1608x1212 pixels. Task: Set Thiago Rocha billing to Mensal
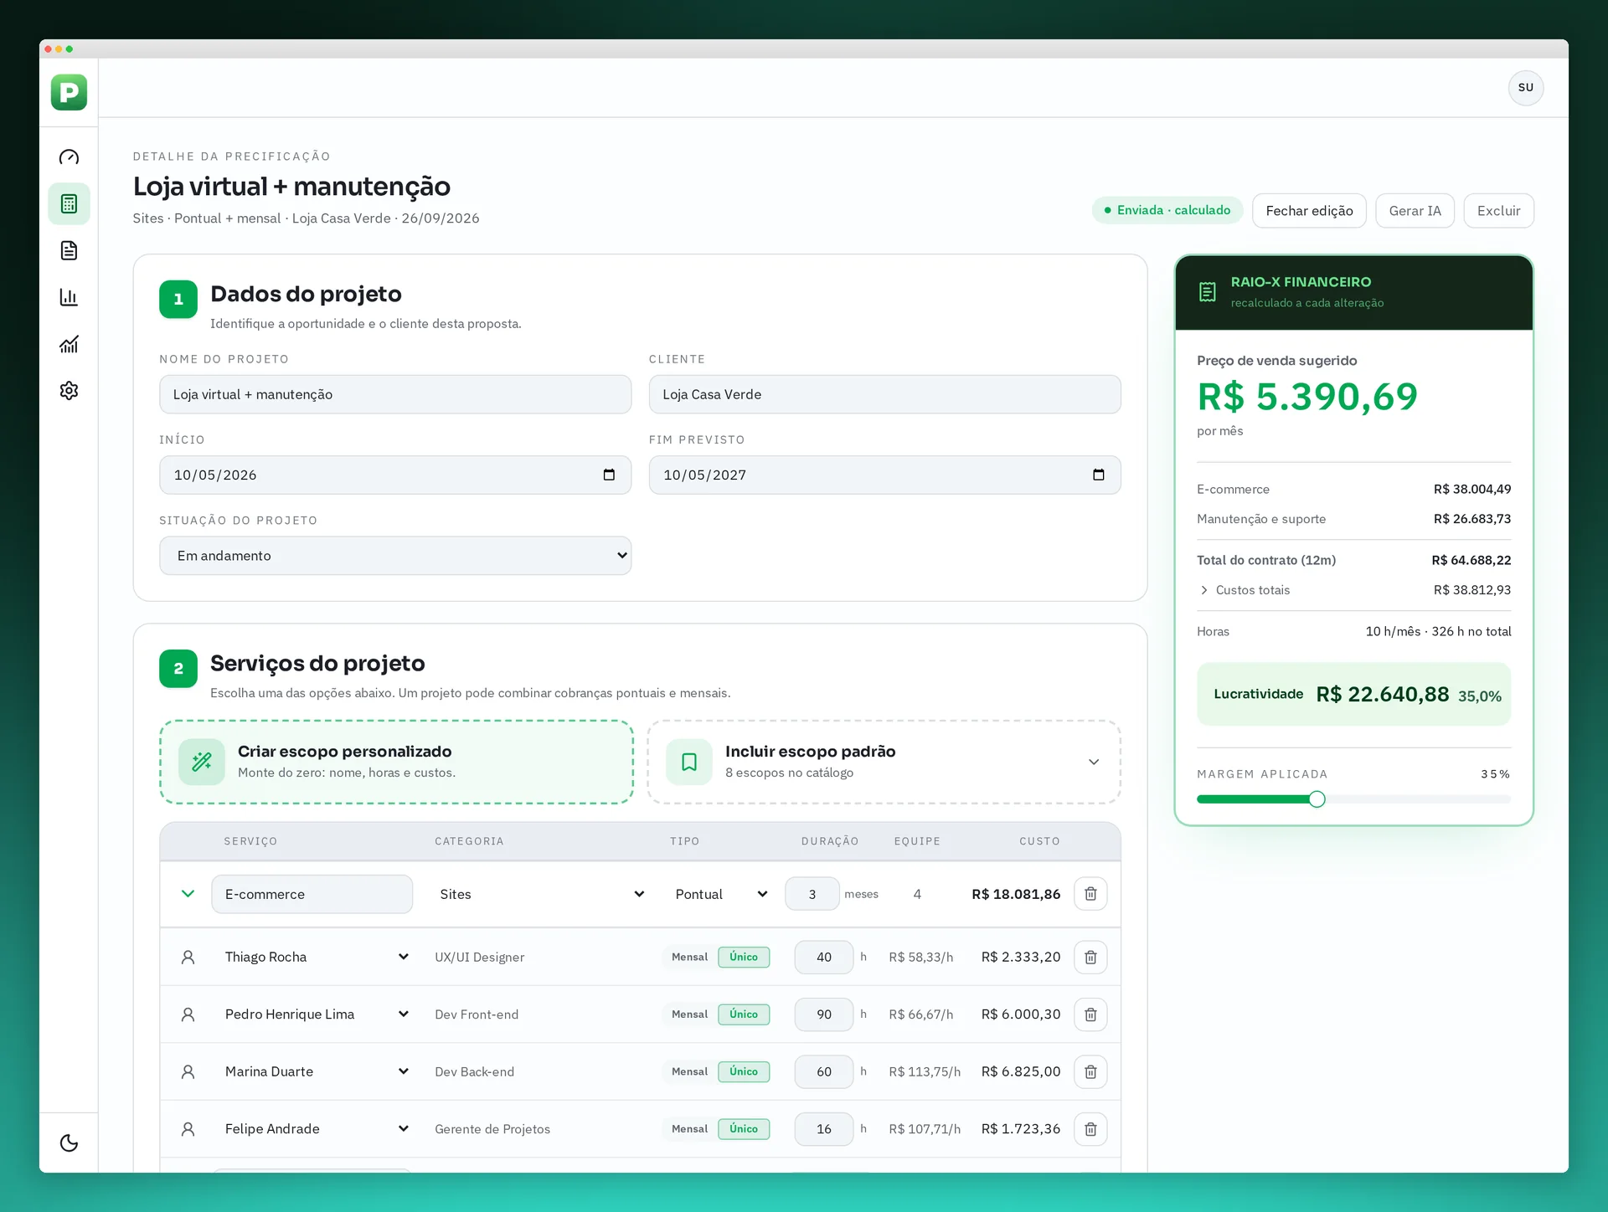click(689, 957)
